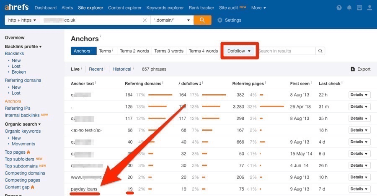
Task: Clear the domain field with X icon
Action: click(x=145, y=20)
